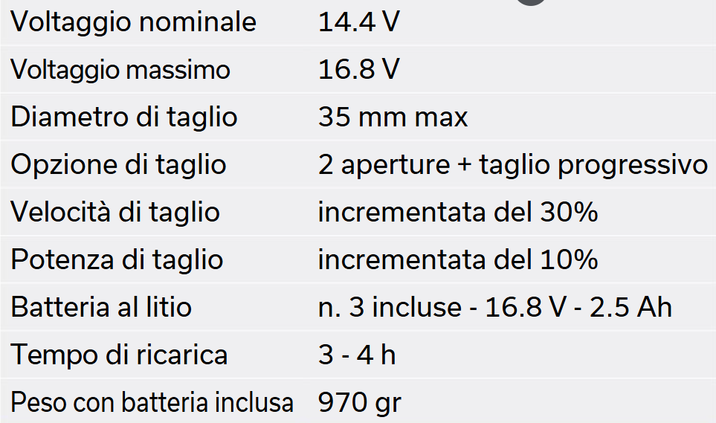Click the 'Velocità di taglio' label
Image resolution: width=716 pixels, height=423 pixels.
click(115, 212)
